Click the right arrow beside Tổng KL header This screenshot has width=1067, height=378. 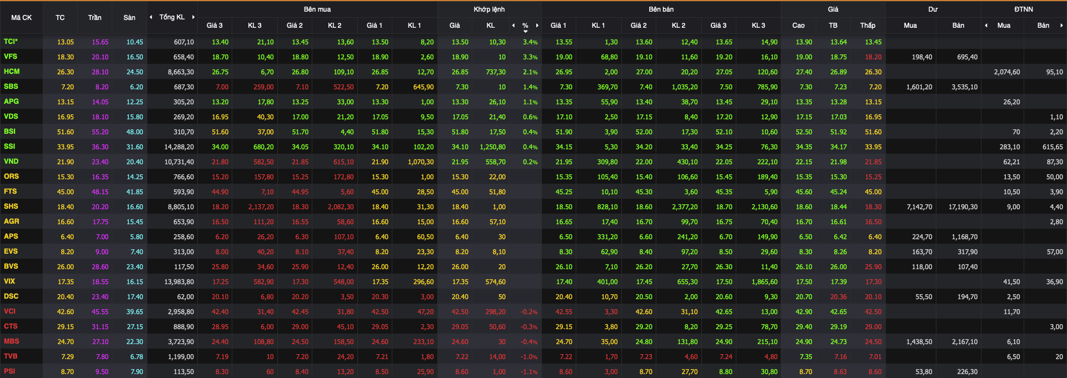pos(193,17)
